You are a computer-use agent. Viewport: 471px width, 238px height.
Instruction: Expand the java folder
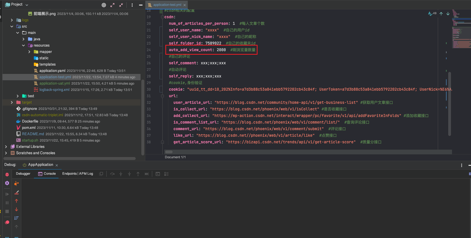click(x=23, y=39)
